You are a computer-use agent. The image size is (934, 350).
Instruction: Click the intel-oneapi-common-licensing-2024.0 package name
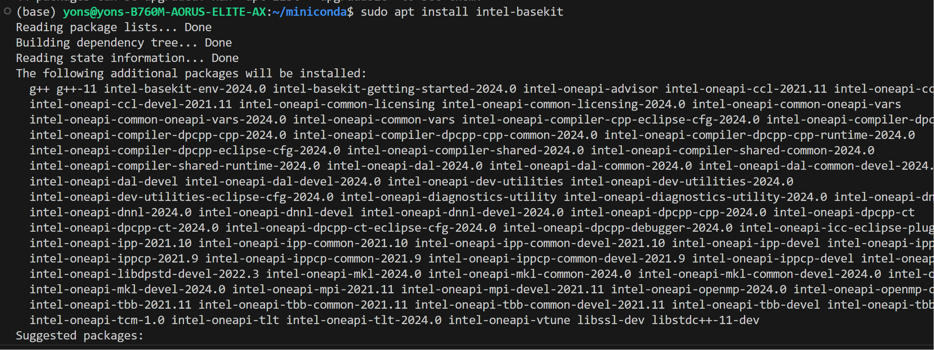tap(563, 104)
